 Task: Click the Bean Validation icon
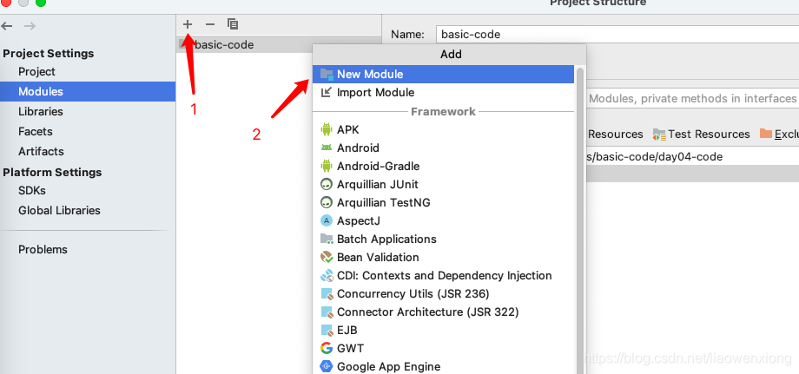(327, 258)
